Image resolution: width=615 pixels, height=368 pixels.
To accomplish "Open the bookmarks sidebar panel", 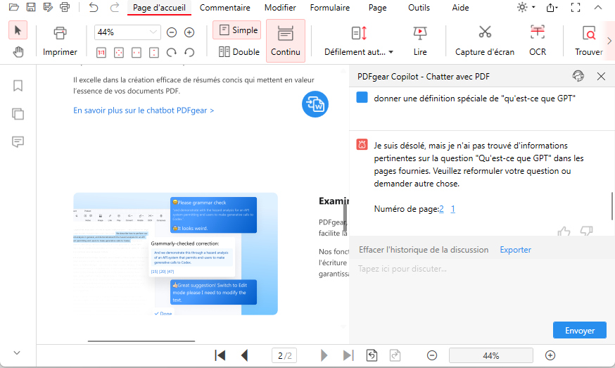I will [18, 86].
